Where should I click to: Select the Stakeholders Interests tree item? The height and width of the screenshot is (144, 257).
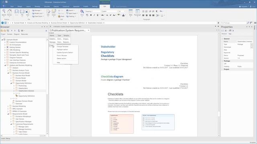26,91
